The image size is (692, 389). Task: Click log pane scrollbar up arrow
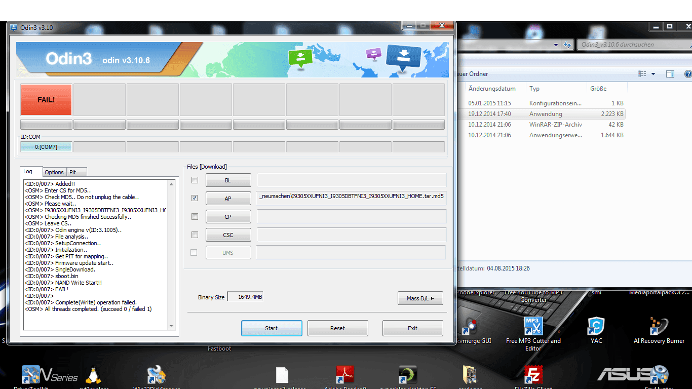click(171, 183)
